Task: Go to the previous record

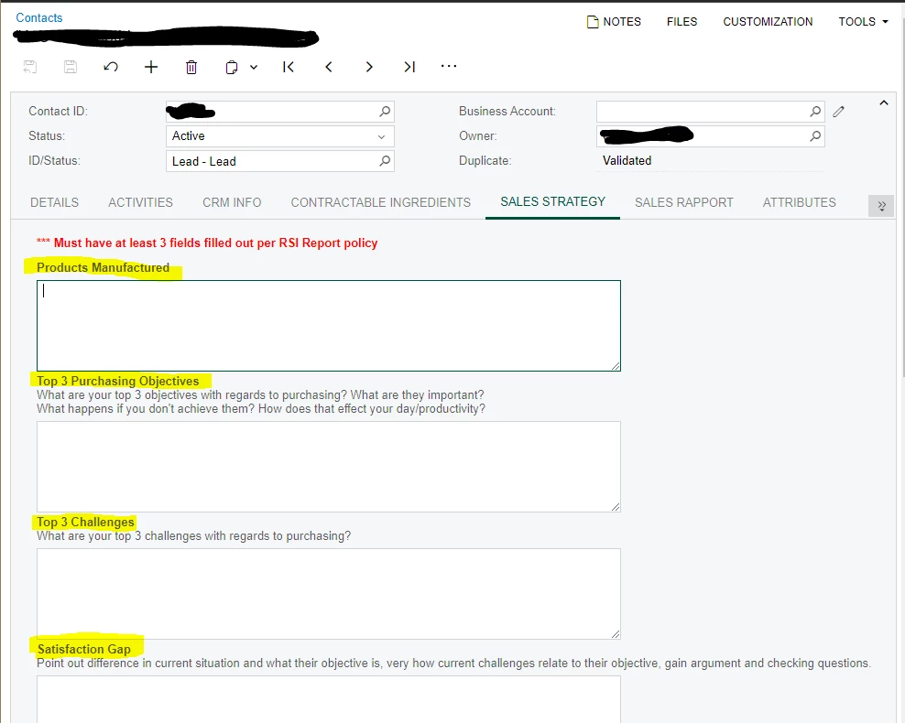Action: pyautogui.click(x=329, y=67)
